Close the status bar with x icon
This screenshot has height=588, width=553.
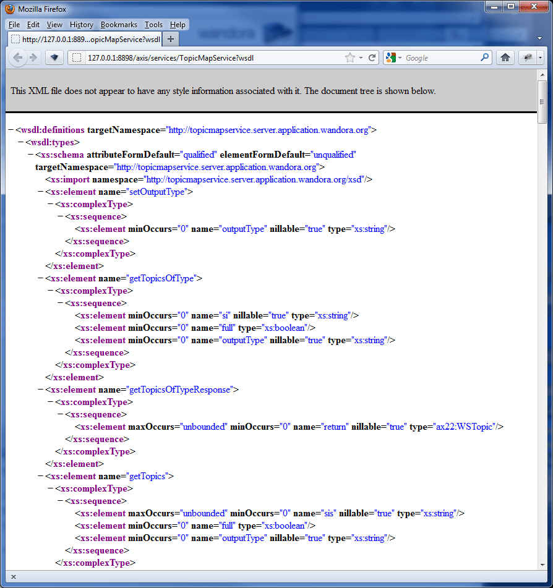tap(14, 577)
